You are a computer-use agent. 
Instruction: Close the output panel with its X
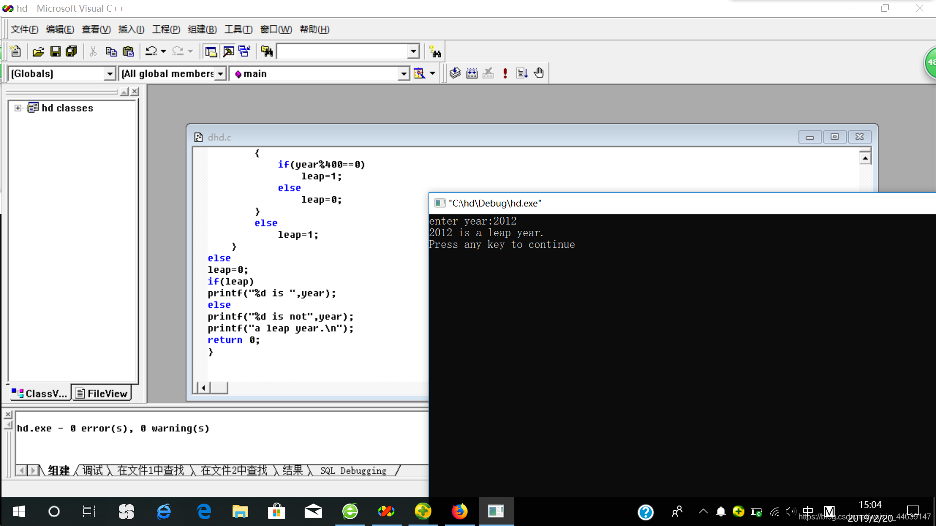pyautogui.click(x=8, y=414)
